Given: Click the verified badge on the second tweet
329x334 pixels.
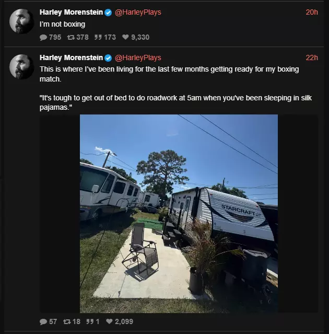Looking at the screenshot, I should [108, 58].
